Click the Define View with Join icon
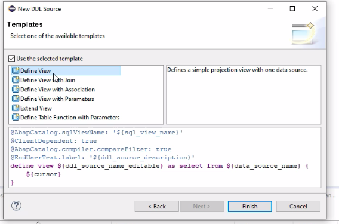Viewport: 339px width, 224px height. coord(16,80)
